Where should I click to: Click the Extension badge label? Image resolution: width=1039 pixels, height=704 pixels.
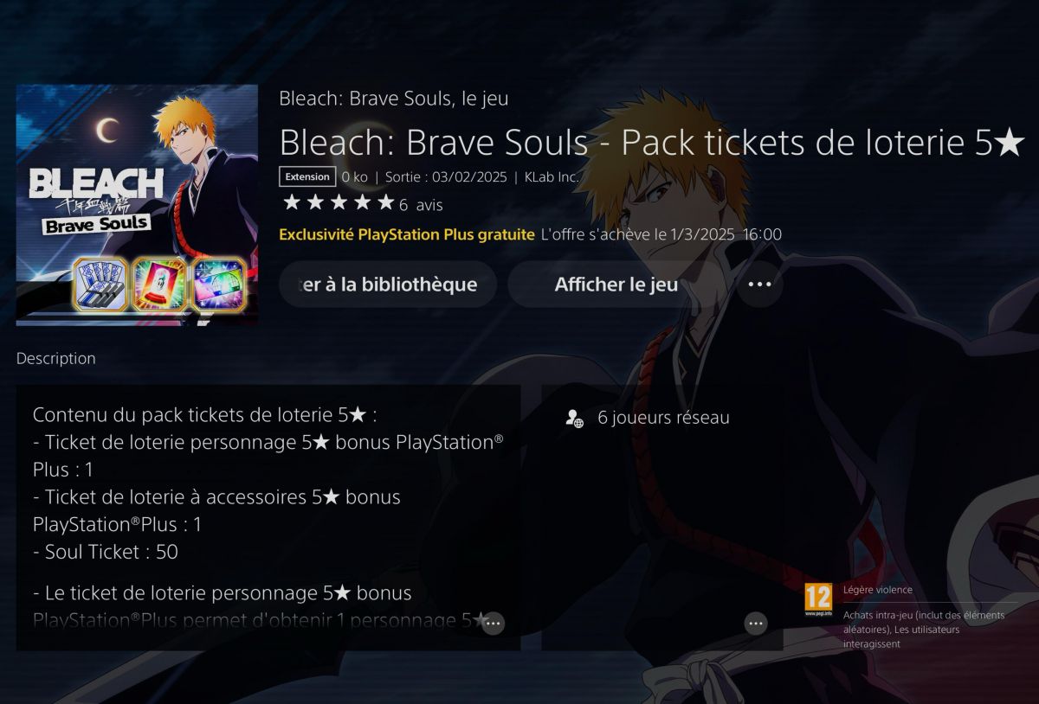[x=307, y=176]
